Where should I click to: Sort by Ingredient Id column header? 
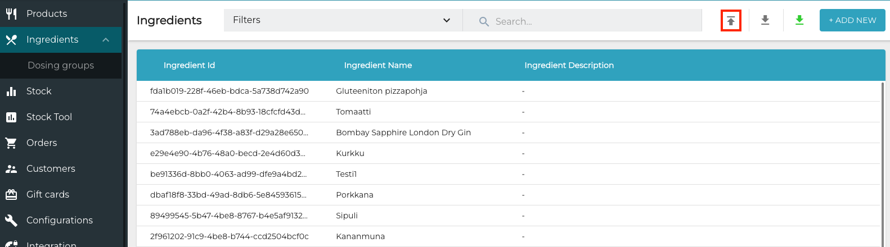(189, 65)
